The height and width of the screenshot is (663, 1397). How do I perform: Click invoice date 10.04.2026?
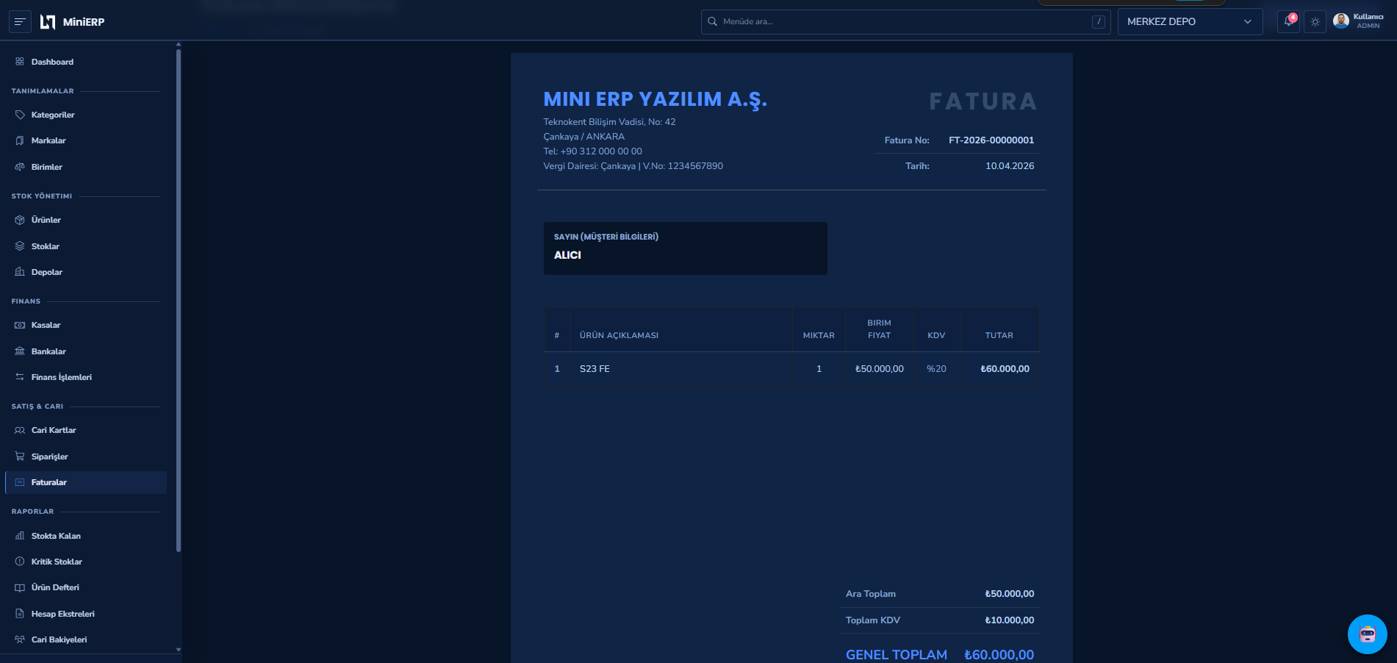(x=1010, y=166)
